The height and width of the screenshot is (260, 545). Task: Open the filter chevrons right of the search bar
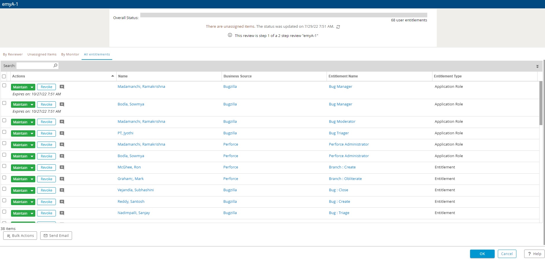(537, 66)
